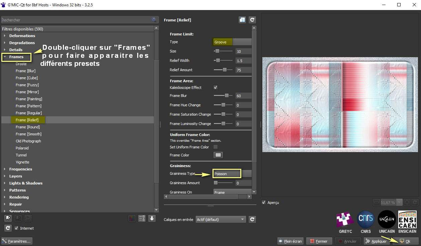Open the Graininess Type dropdown

[x=232, y=174]
